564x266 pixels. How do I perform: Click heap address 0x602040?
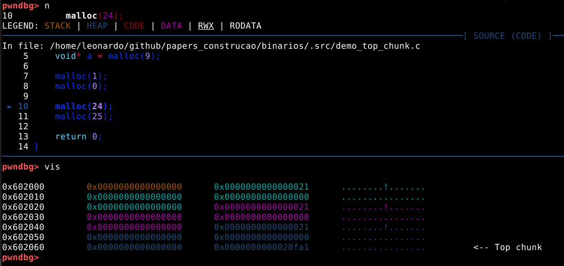[x=23, y=227]
